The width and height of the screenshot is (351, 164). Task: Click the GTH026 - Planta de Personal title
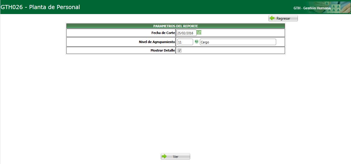coord(40,7)
